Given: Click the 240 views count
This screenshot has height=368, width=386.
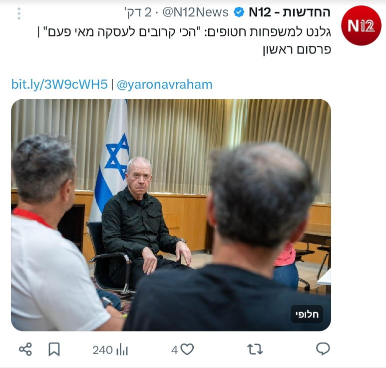Looking at the screenshot, I should point(103,350).
